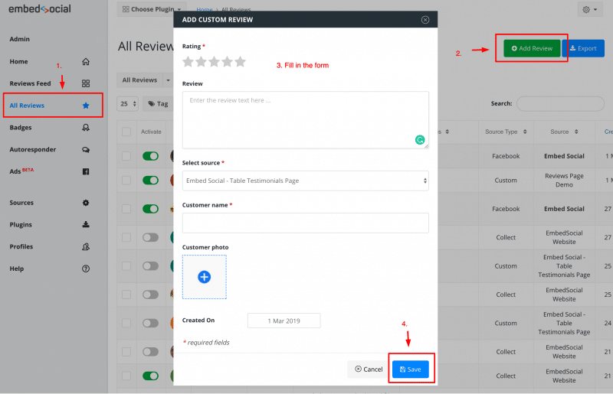Viewport: 613px width, 394px height.
Task: Click the Search input field
Action: point(560,104)
